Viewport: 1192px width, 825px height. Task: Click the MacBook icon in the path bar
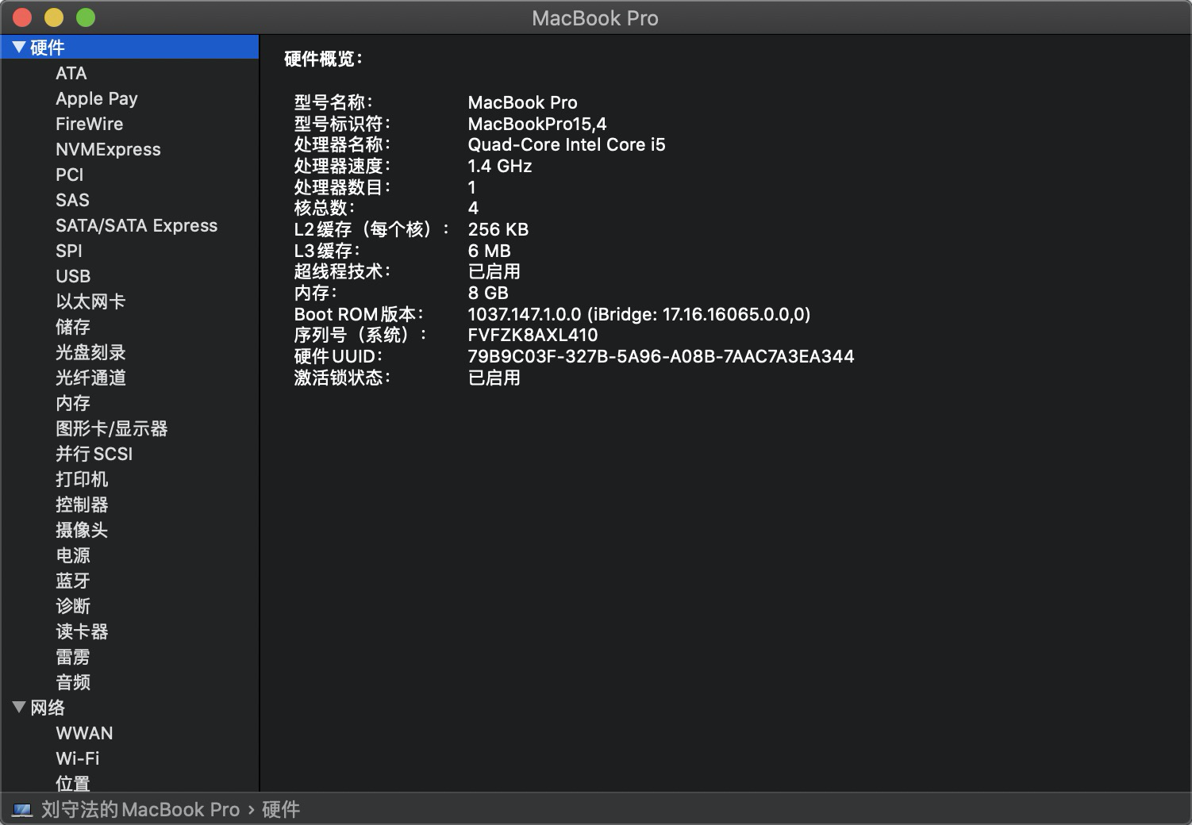[22, 810]
